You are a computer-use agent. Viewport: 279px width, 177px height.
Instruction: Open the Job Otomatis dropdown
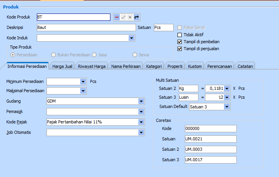[x=141, y=132]
